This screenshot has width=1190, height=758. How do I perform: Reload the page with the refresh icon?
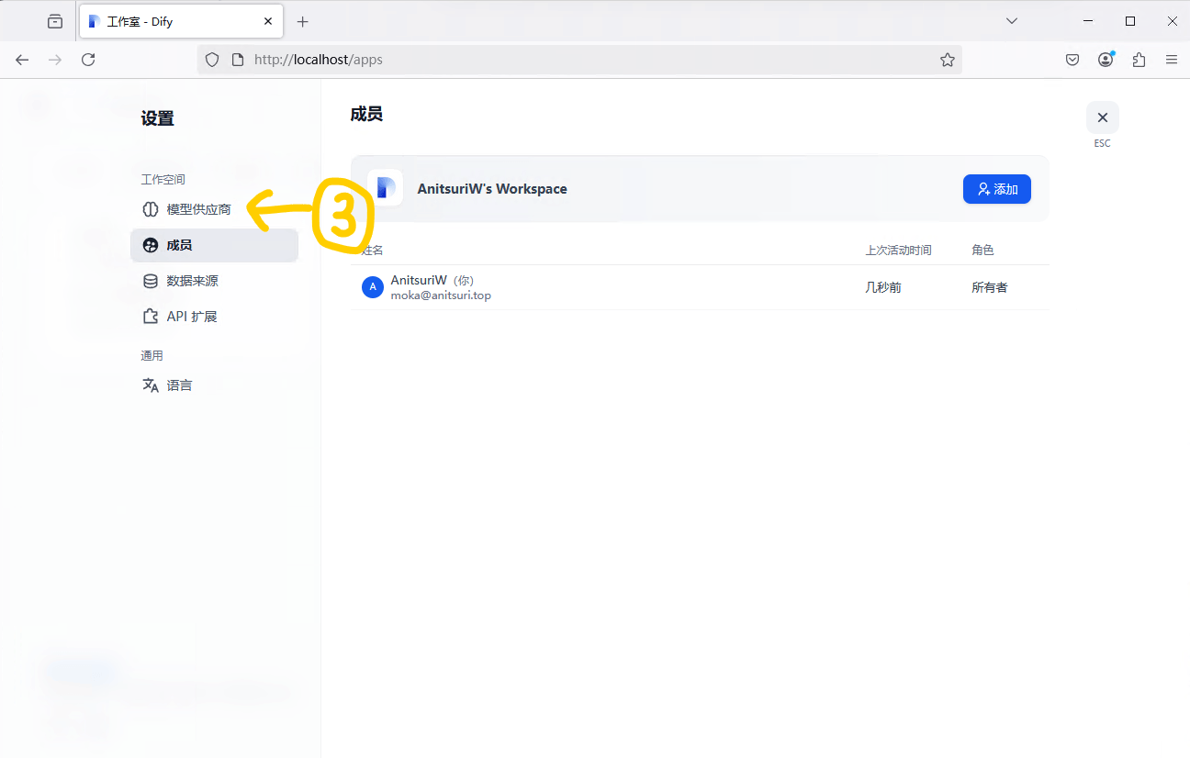pyautogui.click(x=88, y=60)
